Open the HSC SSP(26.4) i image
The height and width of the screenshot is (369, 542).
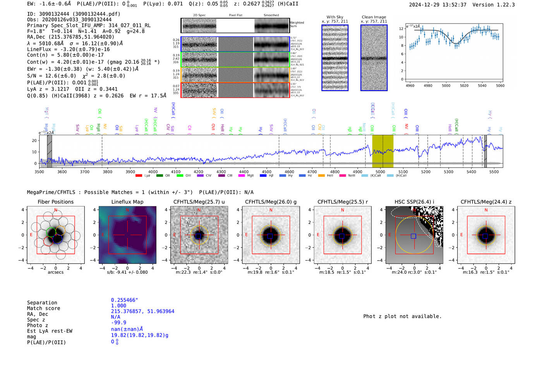pos(414,235)
